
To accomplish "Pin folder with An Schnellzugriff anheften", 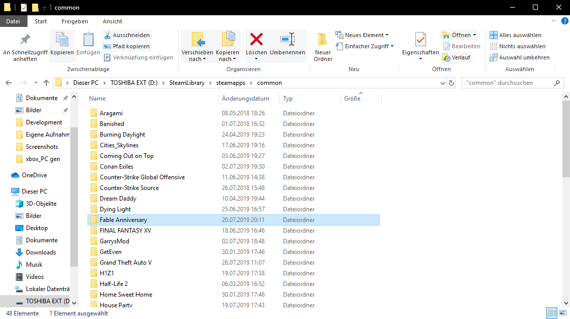I will pos(25,40).
